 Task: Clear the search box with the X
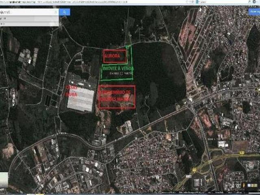[x=56, y=12]
